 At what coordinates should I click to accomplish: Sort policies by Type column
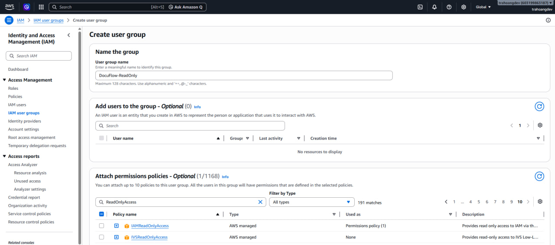(x=334, y=214)
